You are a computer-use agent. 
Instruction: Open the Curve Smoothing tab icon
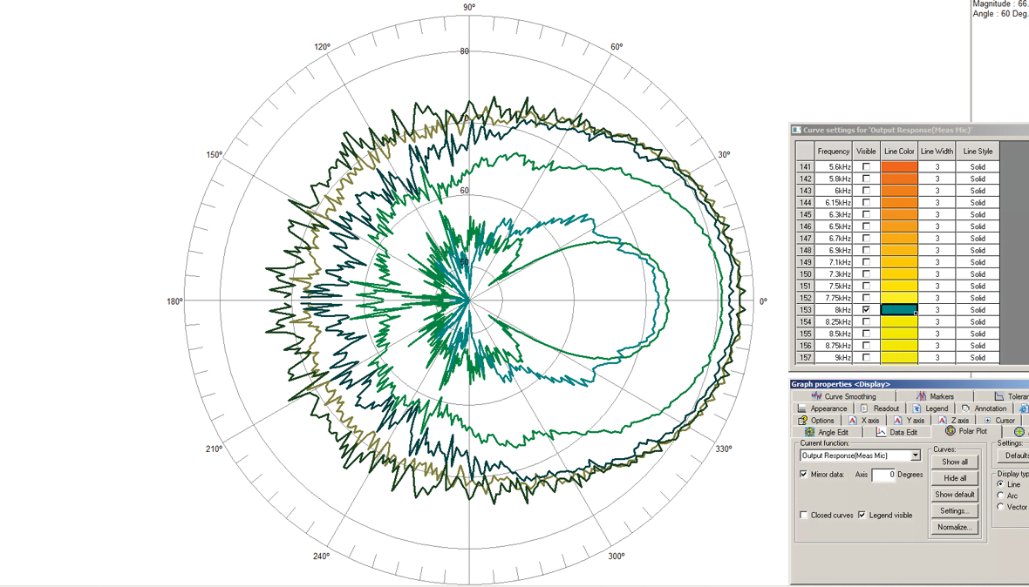click(x=816, y=396)
